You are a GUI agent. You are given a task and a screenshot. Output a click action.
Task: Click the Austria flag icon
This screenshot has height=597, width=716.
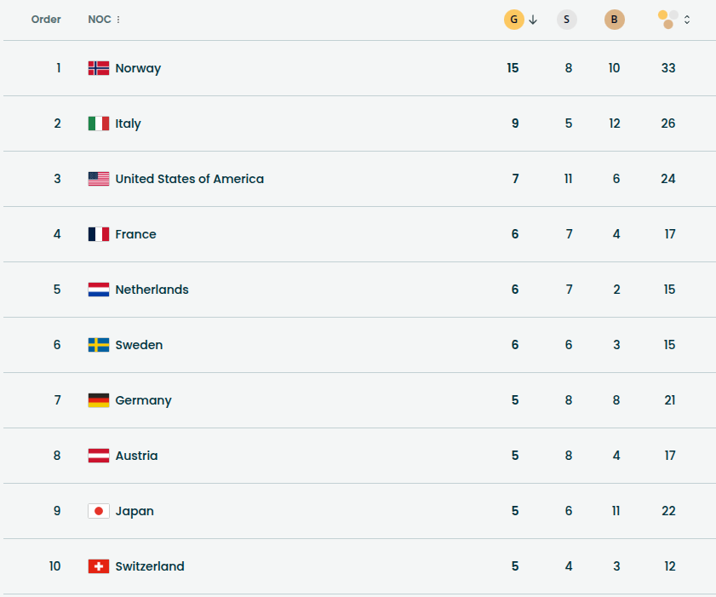click(99, 456)
